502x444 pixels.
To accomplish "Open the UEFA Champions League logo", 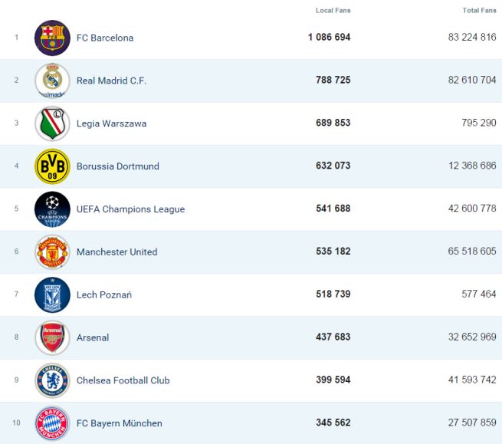I will pos(52,209).
